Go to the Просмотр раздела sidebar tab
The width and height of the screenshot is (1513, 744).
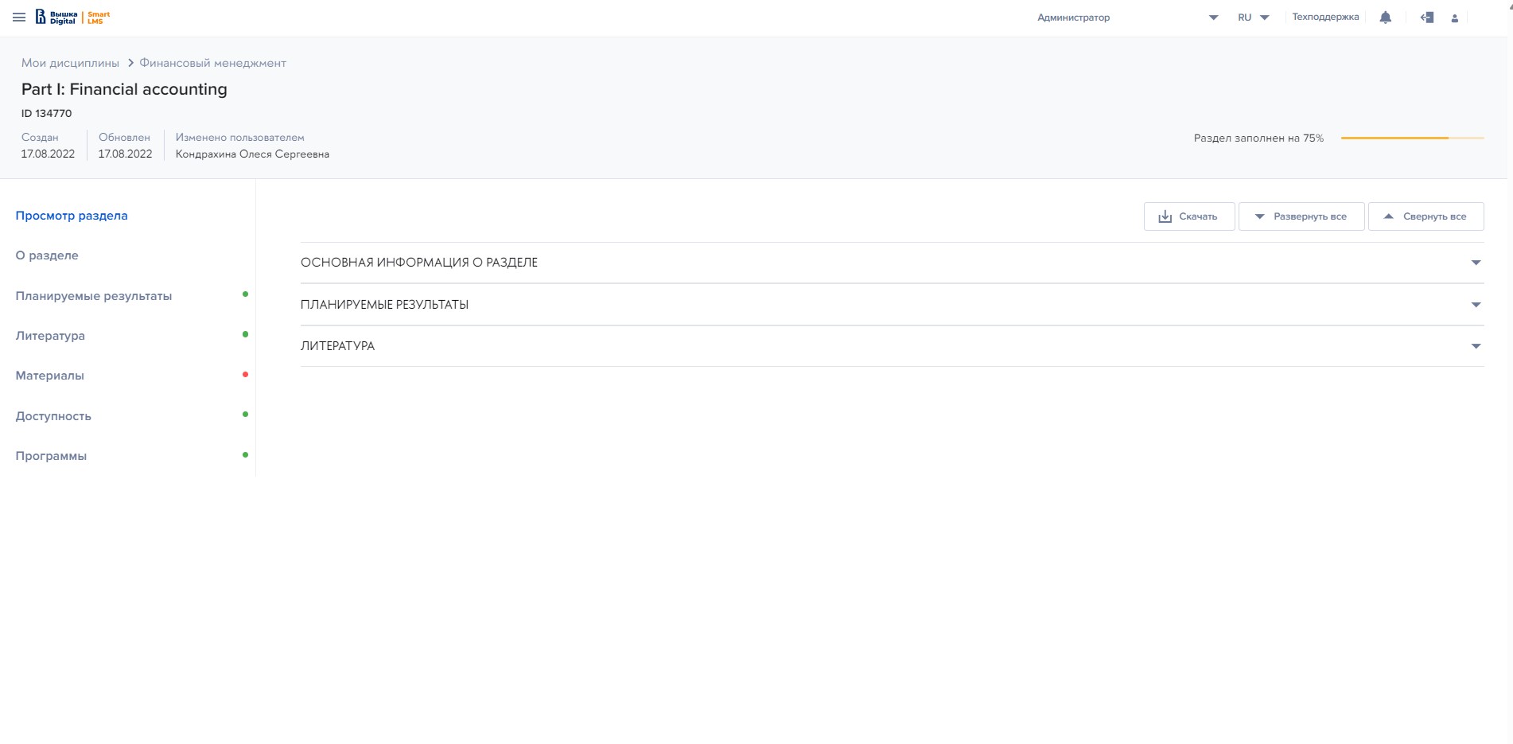(72, 216)
